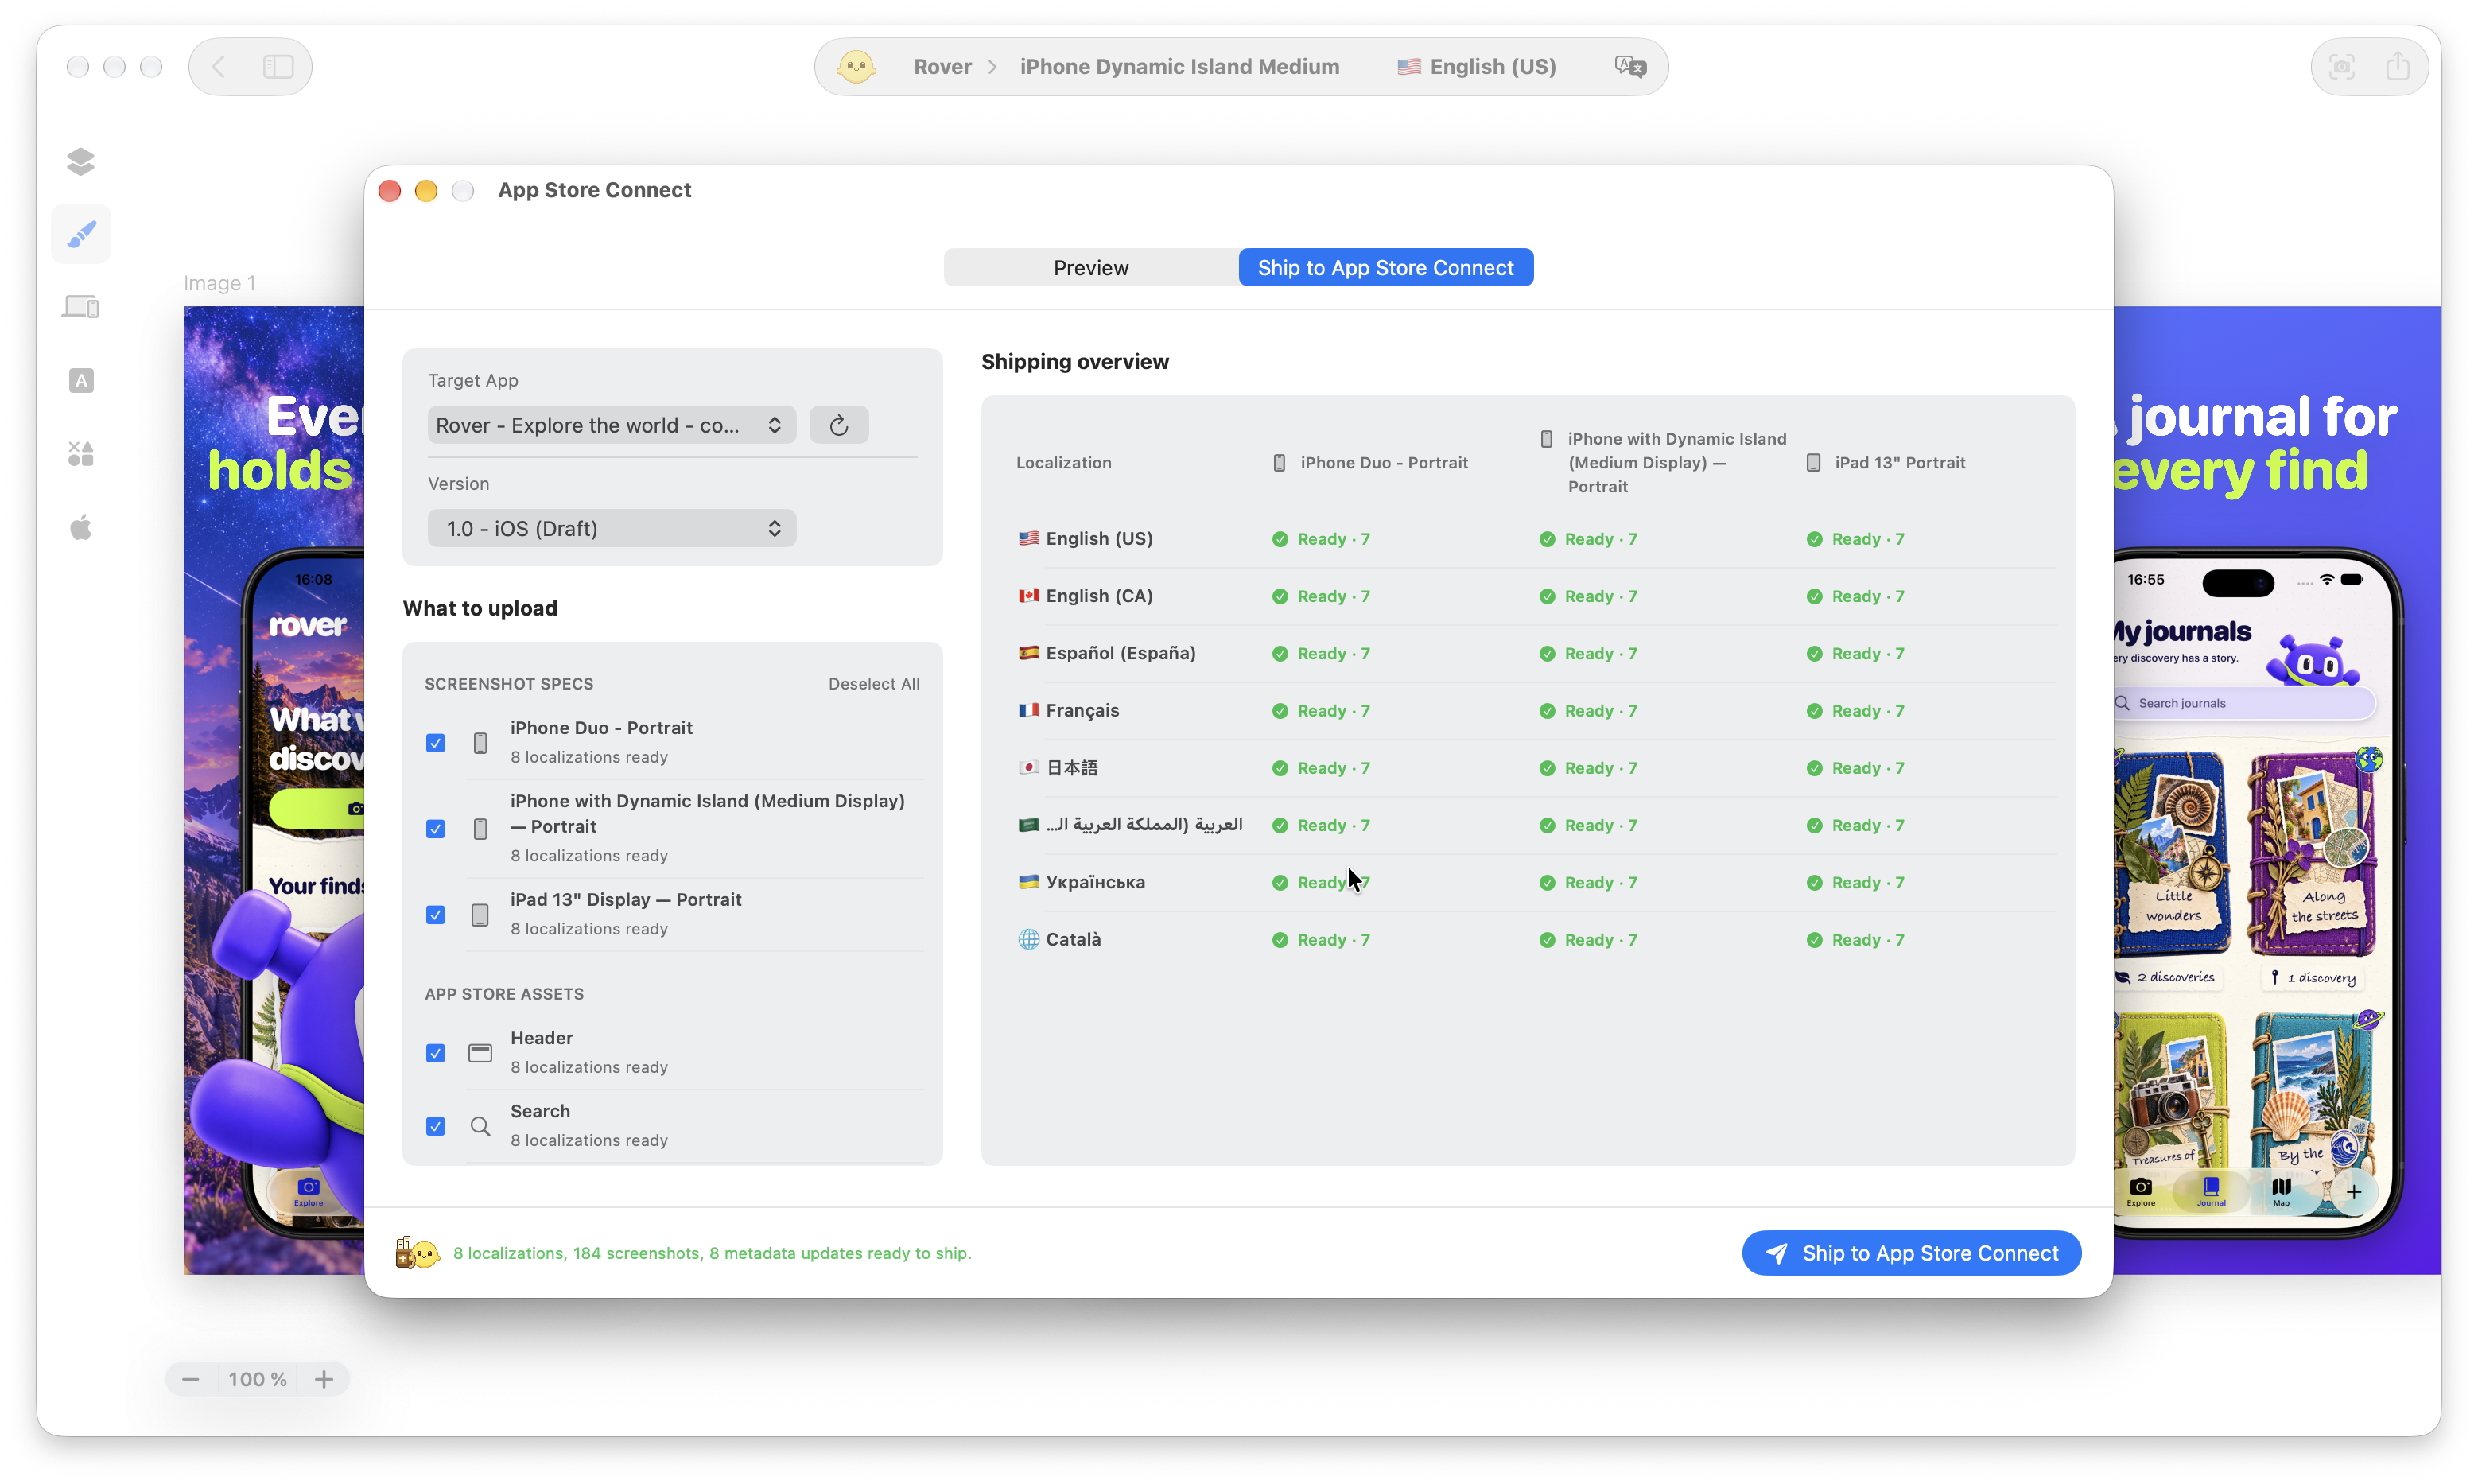
Task: Switch to the Preview tab
Action: tap(1090, 268)
